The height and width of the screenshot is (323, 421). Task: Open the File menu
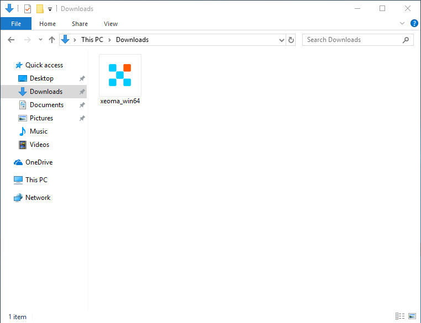click(16, 24)
